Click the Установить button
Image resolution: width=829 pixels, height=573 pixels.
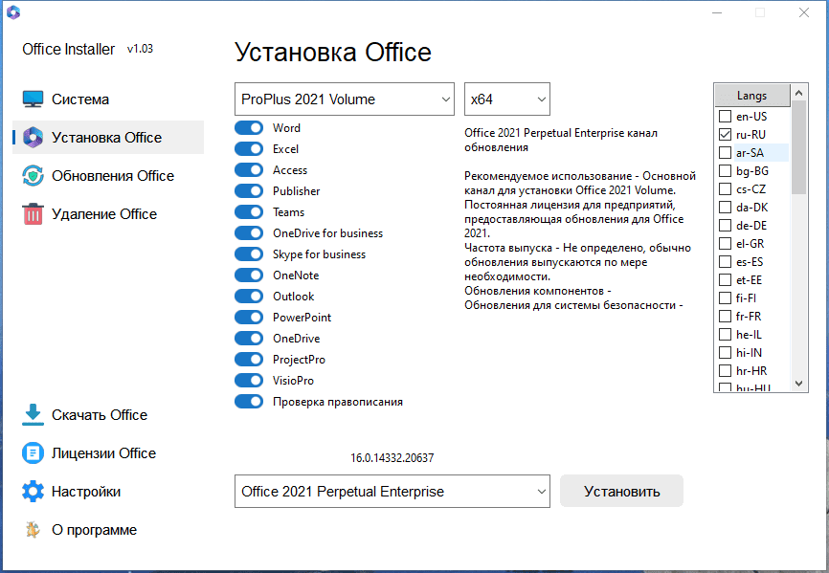(622, 491)
